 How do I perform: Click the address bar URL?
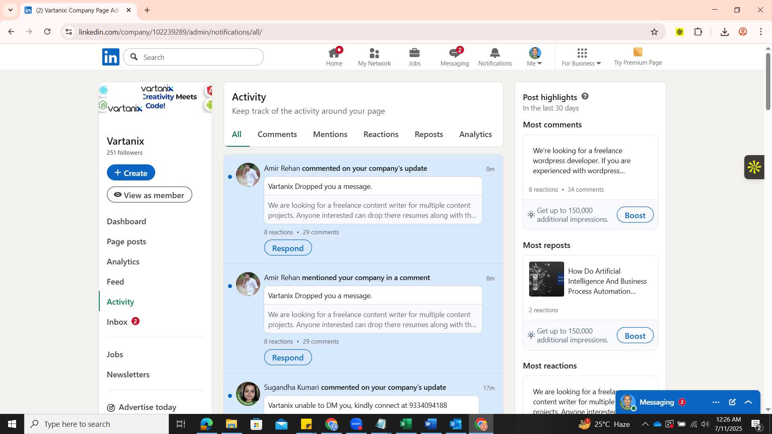tap(170, 32)
